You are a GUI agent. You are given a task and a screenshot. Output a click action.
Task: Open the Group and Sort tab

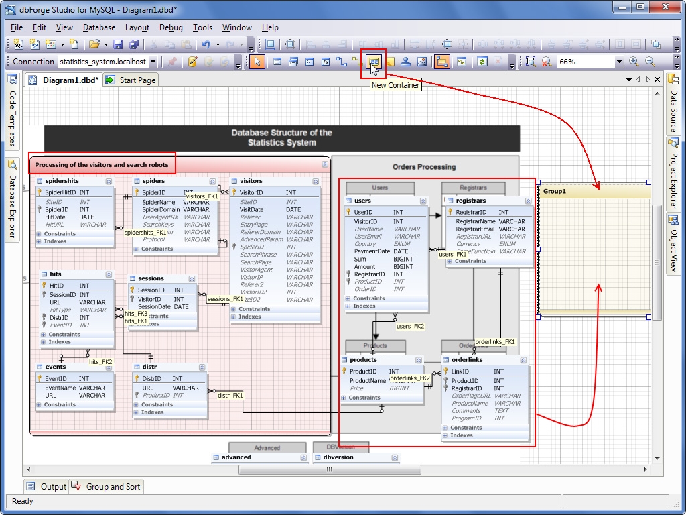(107, 487)
